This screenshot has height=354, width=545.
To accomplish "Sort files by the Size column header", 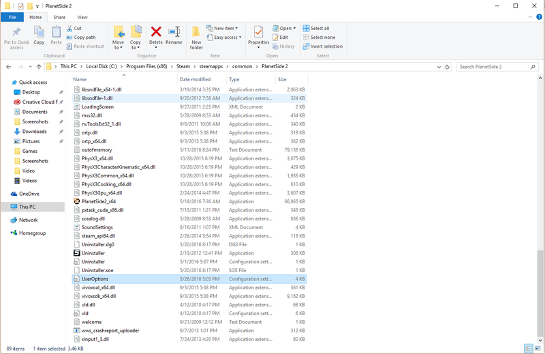I will coord(292,79).
